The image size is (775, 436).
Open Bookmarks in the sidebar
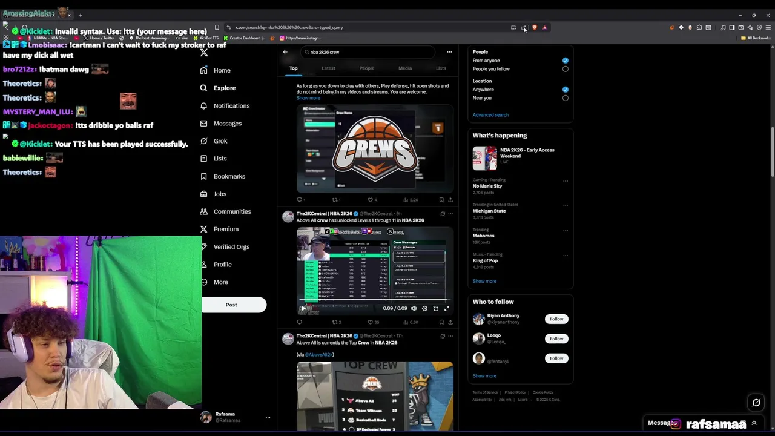223,176
